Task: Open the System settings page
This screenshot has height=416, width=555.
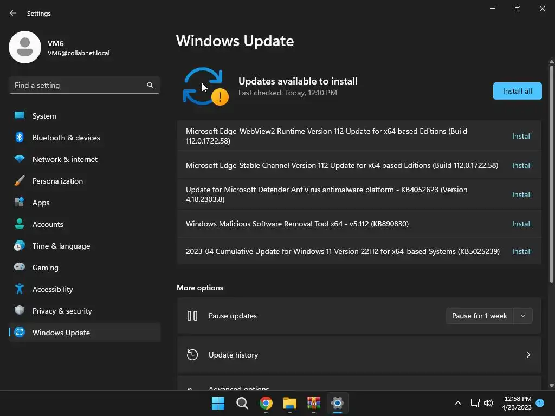Action: pyautogui.click(x=85, y=116)
